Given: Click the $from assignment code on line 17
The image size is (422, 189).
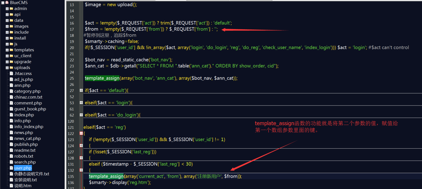Looking at the screenshot, I should pos(151,29).
